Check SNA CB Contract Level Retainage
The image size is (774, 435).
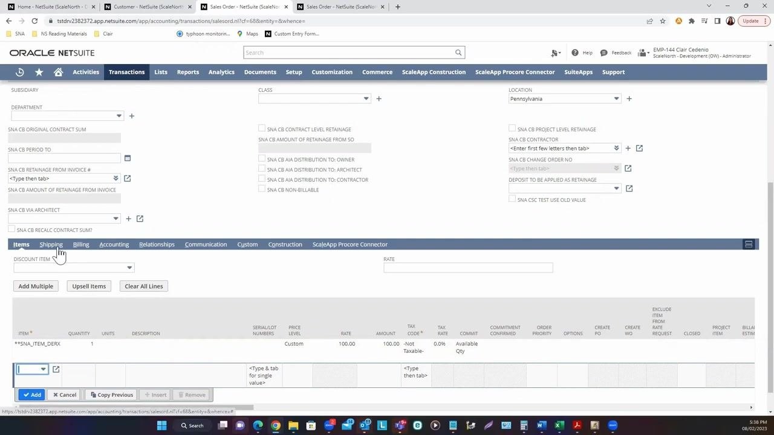coord(262,129)
